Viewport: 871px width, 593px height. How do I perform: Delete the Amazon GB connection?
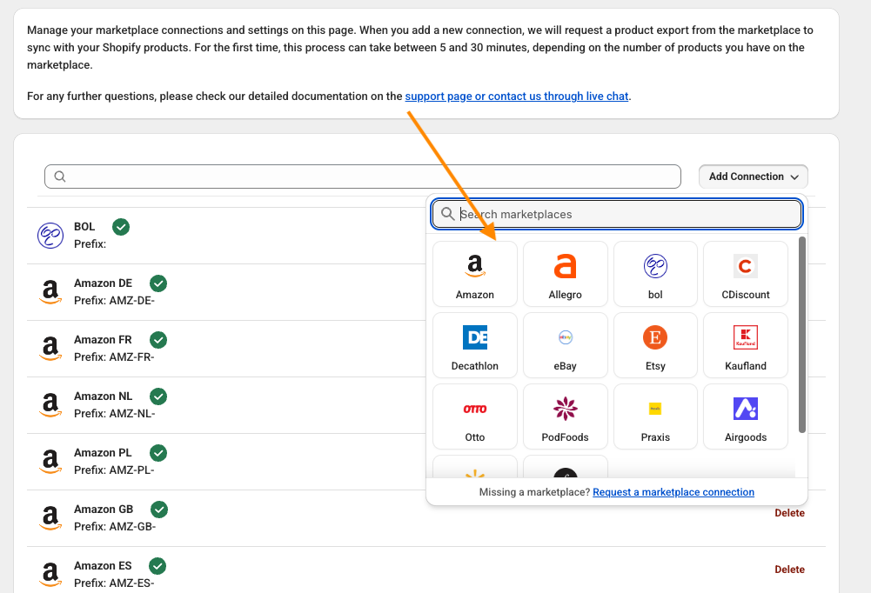(789, 513)
